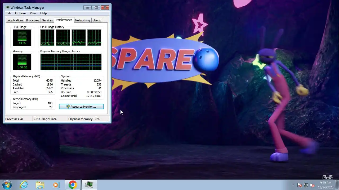Screen dimensions: 339x190
Task: Open the File menu
Action: pyautogui.click(x=9, y=13)
